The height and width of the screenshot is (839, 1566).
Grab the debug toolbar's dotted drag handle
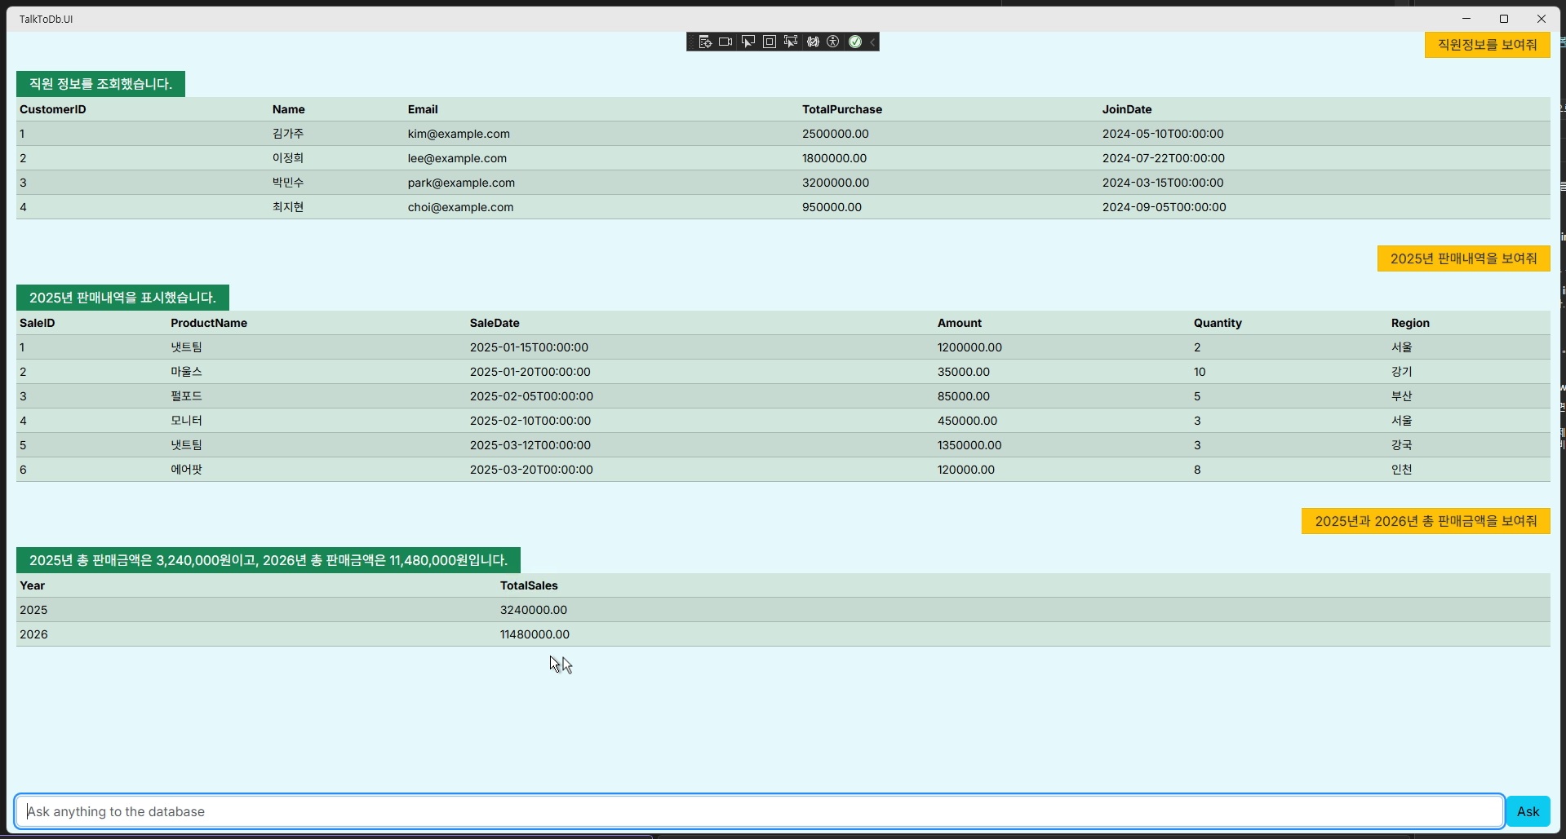[x=691, y=42]
